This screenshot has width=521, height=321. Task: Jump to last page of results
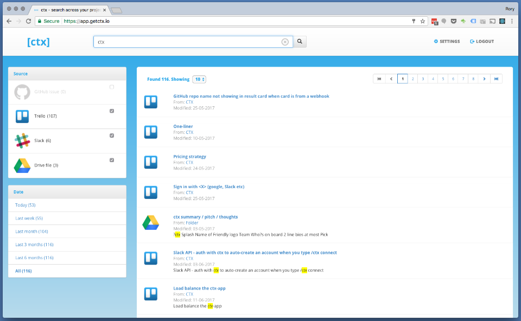[497, 79]
